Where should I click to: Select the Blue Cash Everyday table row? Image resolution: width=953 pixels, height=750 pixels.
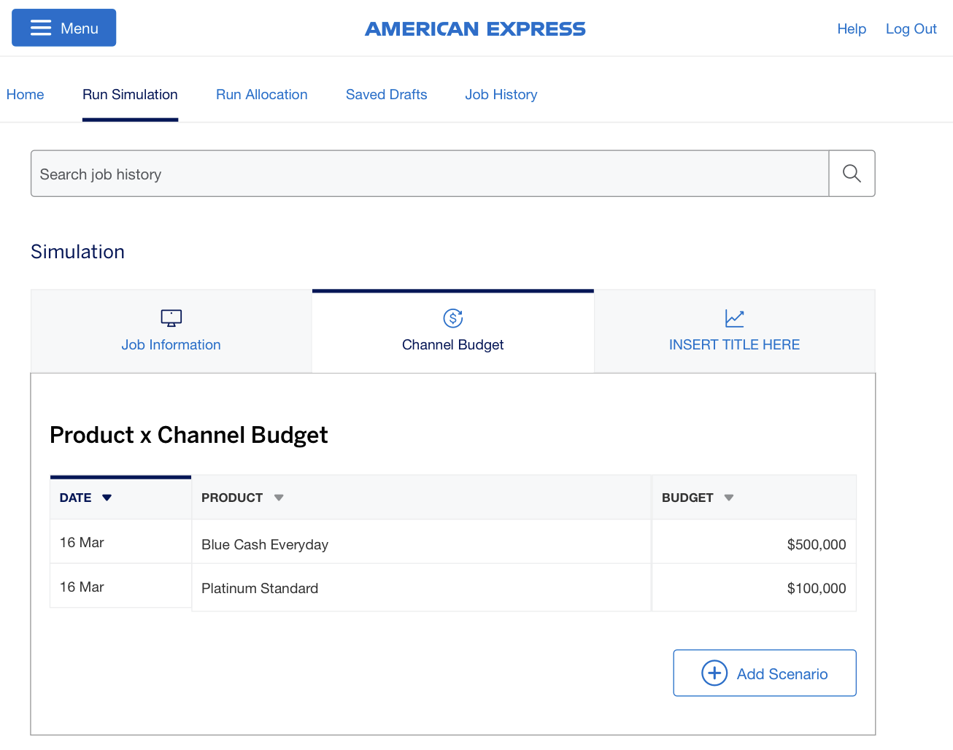click(453, 542)
